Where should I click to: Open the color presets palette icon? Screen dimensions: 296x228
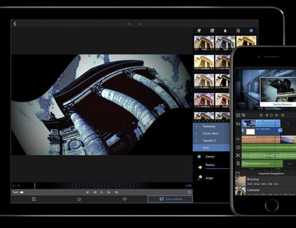[x=199, y=31]
